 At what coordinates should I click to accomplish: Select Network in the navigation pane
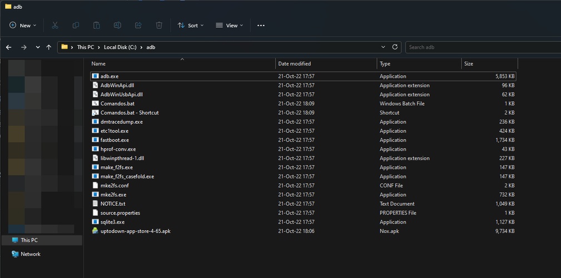31,254
